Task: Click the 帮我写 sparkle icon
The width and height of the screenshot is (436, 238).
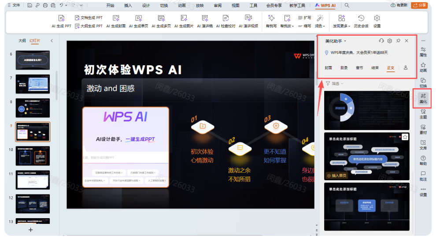Action: [271, 18]
